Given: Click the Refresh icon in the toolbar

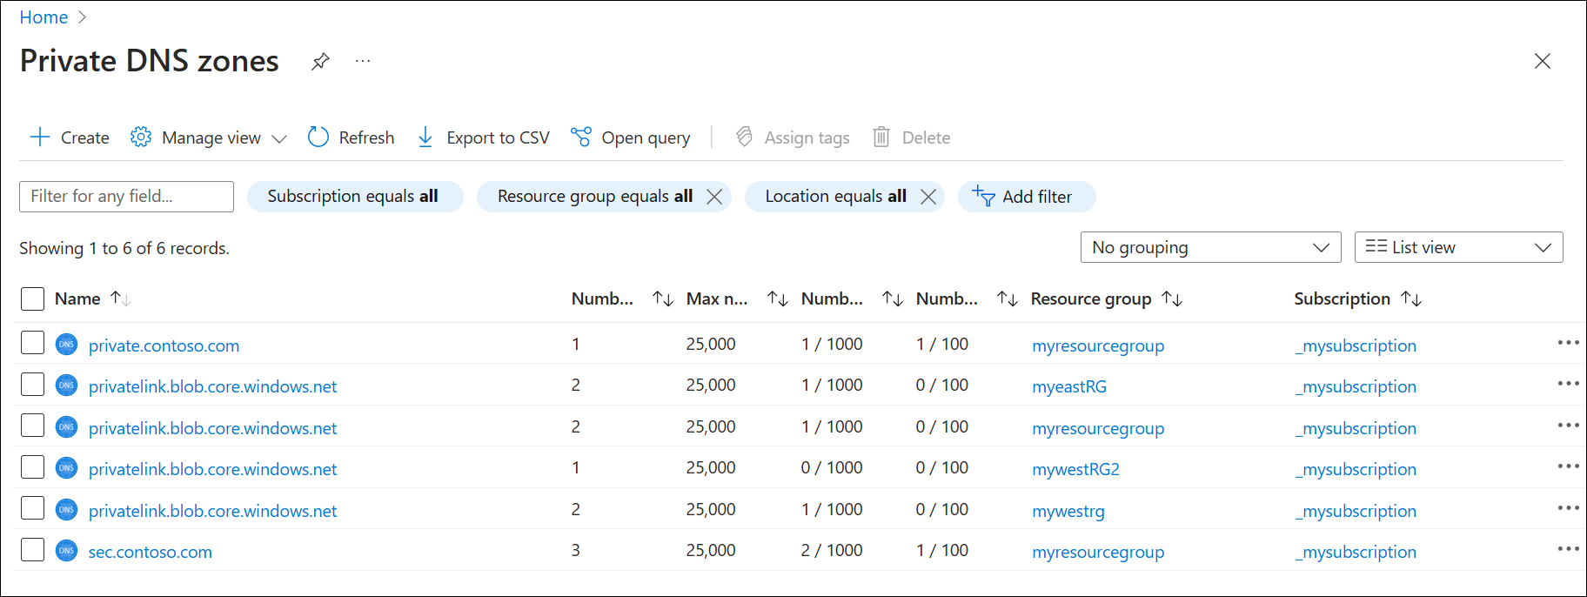Looking at the screenshot, I should [x=318, y=138].
